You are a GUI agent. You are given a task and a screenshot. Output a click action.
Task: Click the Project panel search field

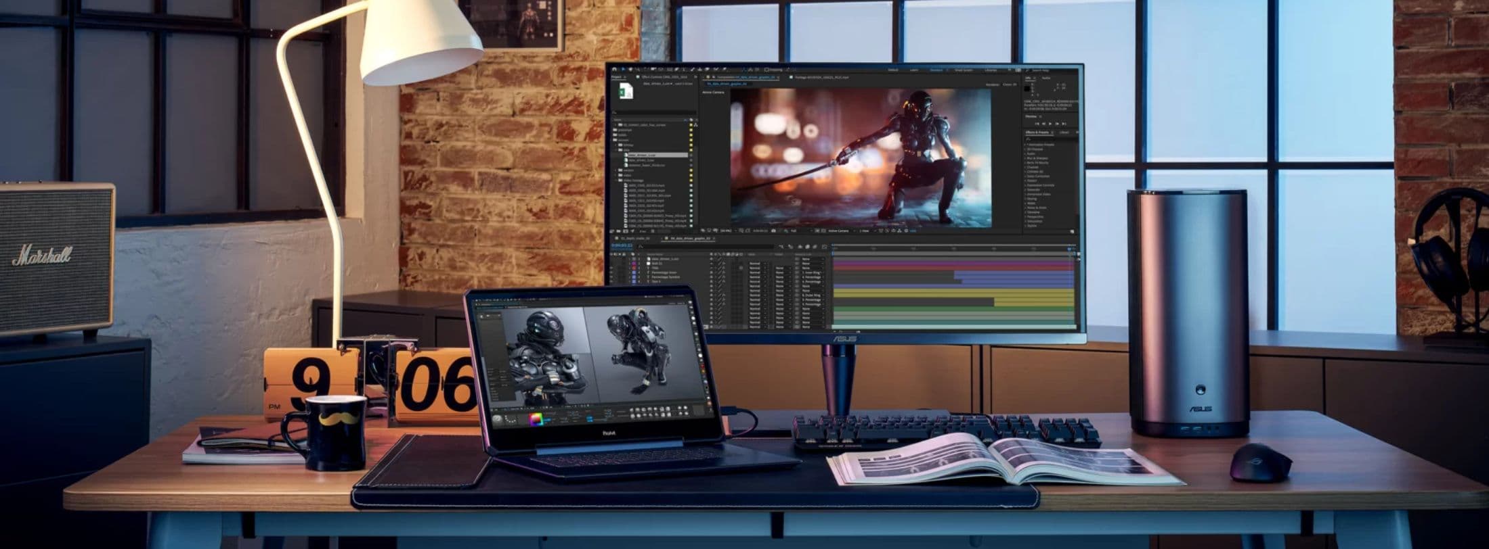coord(654,112)
